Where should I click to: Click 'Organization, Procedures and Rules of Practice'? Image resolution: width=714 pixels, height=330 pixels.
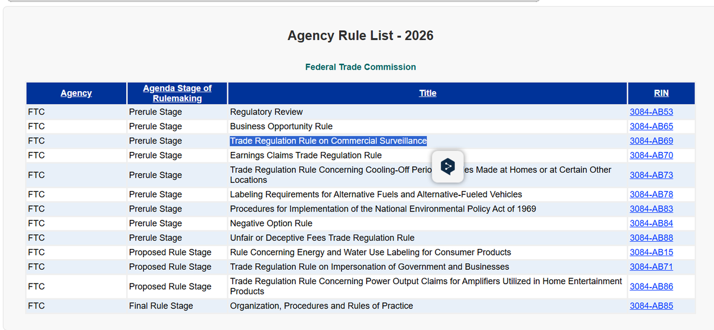click(321, 306)
